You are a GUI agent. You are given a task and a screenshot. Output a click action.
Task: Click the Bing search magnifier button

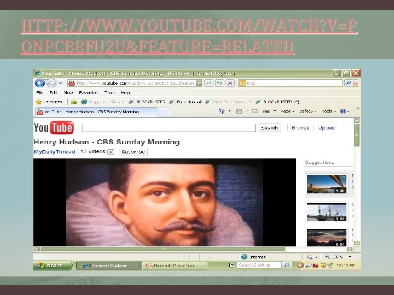tap(348, 83)
